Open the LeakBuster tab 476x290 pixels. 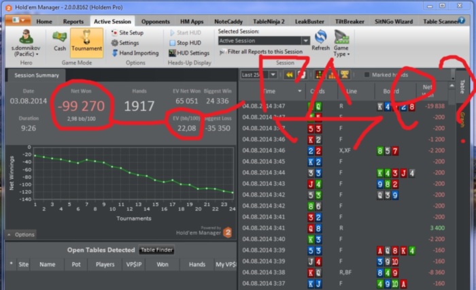pyautogui.click(x=309, y=22)
